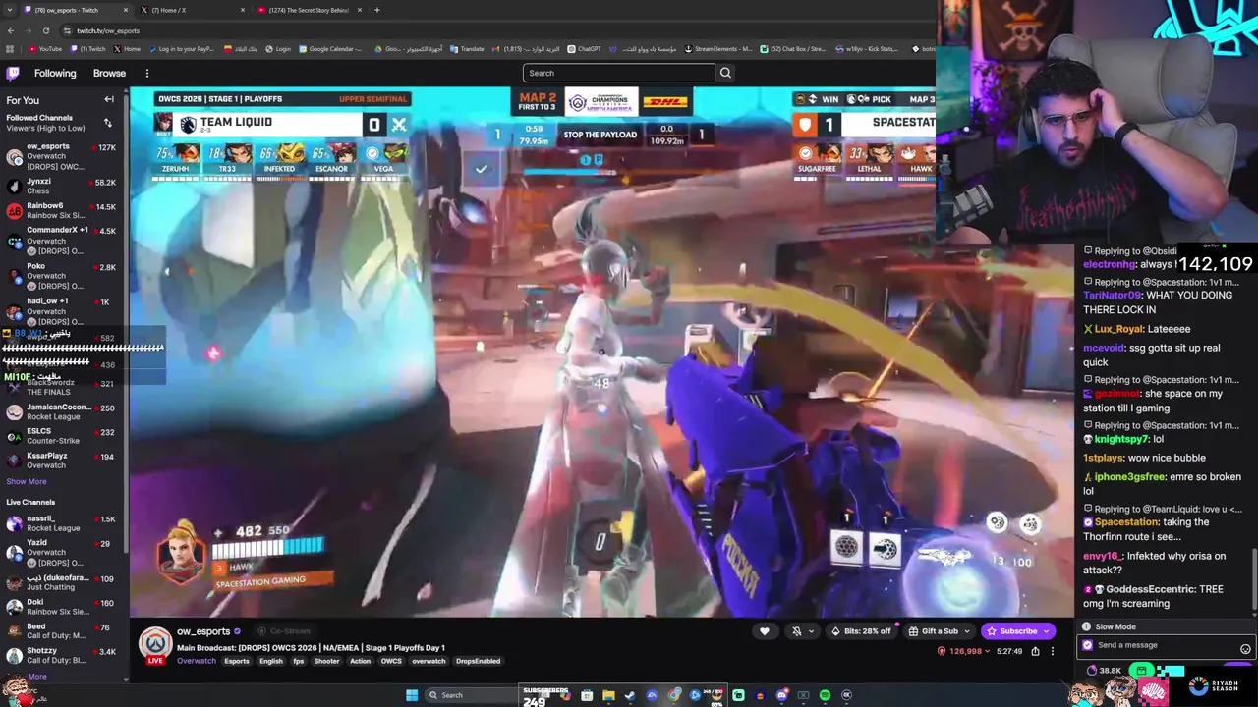
Task: Click the ow_esports channel avatar
Action: (x=154, y=644)
